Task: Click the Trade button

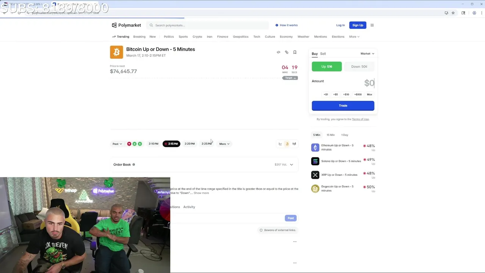Action: [343, 105]
